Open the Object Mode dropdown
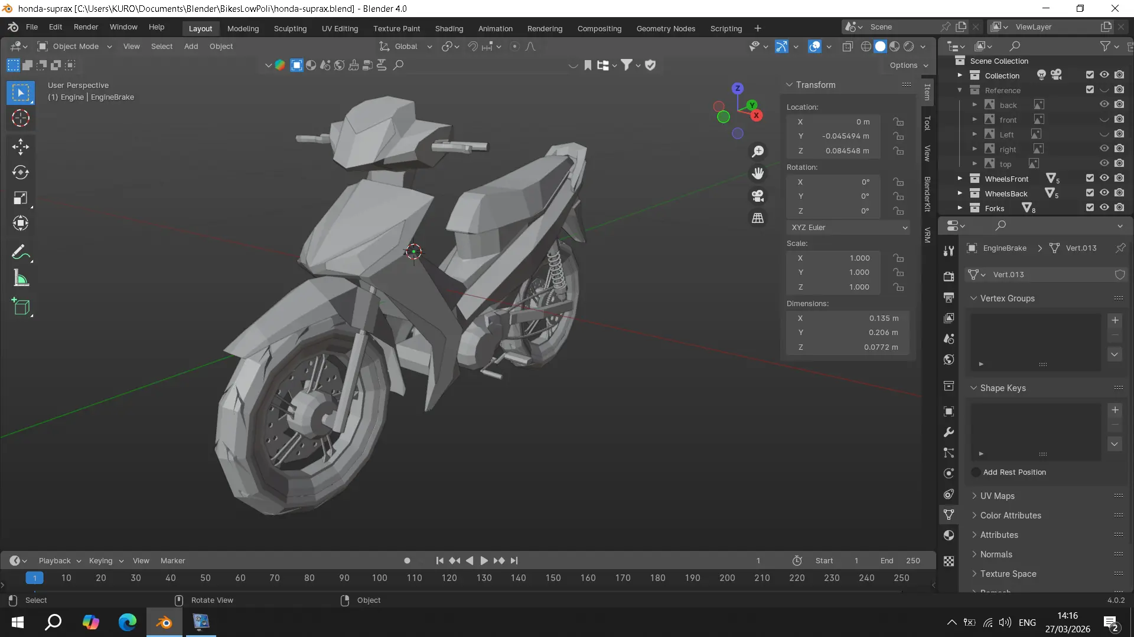Viewport: 1134px width, 637px height. (x=75, y=47)
